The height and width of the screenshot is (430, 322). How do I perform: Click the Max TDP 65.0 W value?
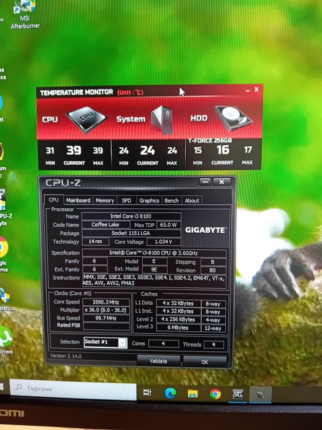169,225
